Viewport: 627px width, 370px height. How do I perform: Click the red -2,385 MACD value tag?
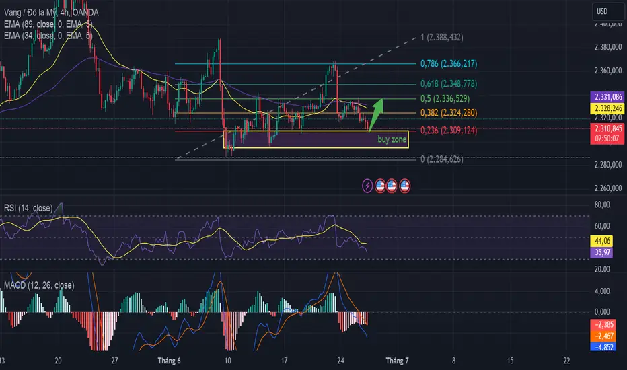click(603, 324)
